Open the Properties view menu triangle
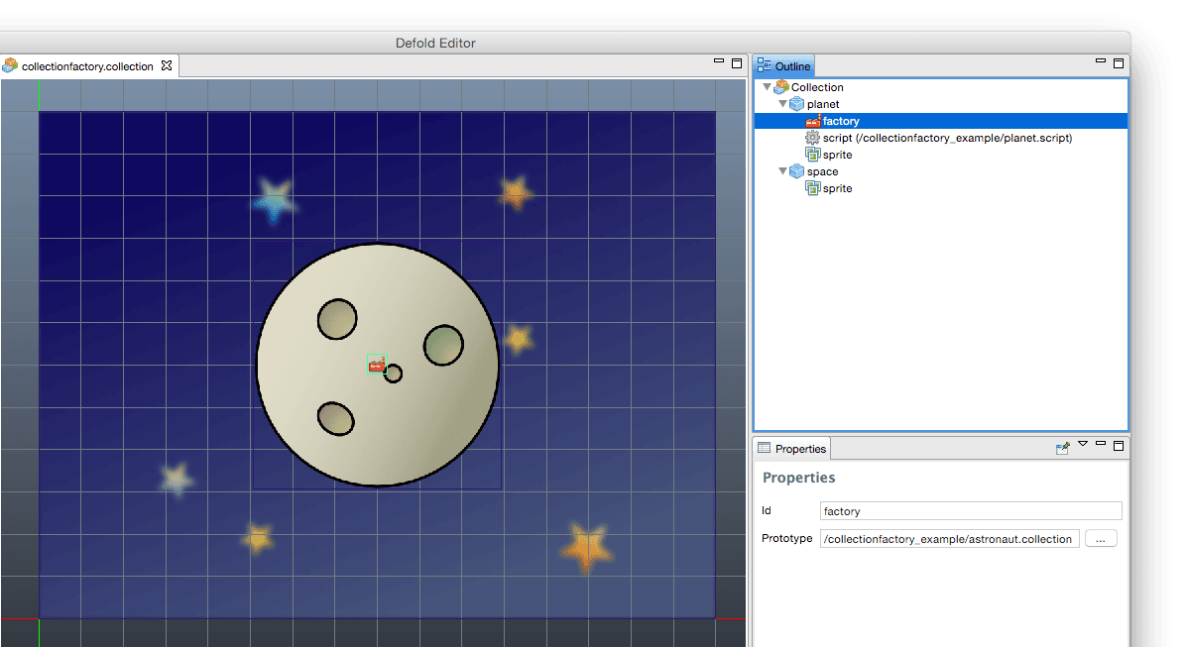1186x647 pixels. 1083,445
